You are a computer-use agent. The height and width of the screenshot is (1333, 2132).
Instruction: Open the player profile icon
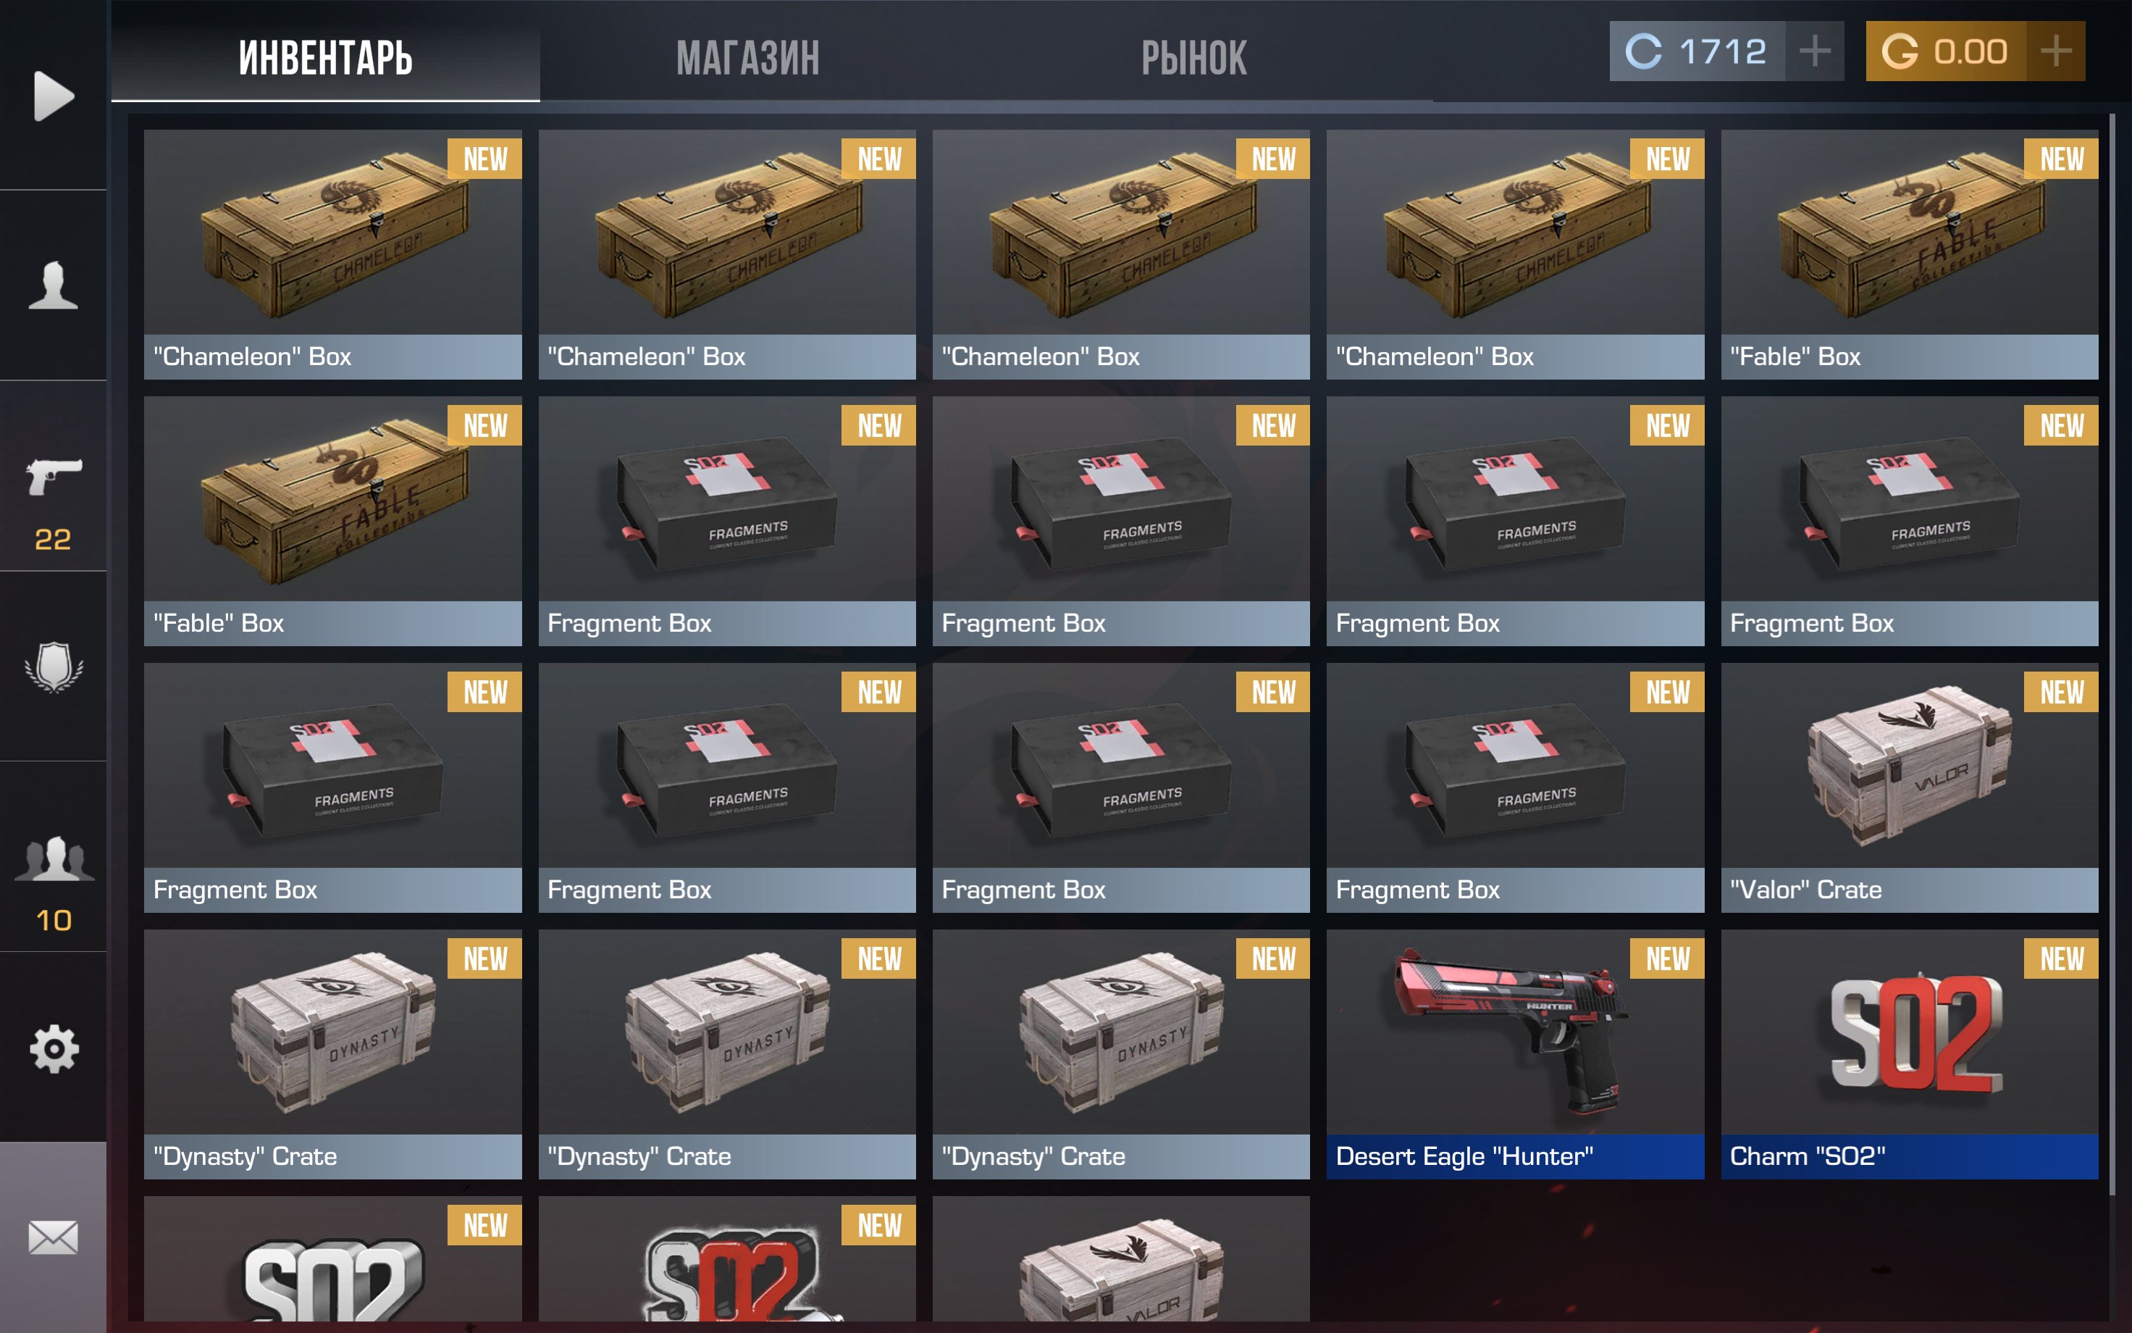click(53, 285)
